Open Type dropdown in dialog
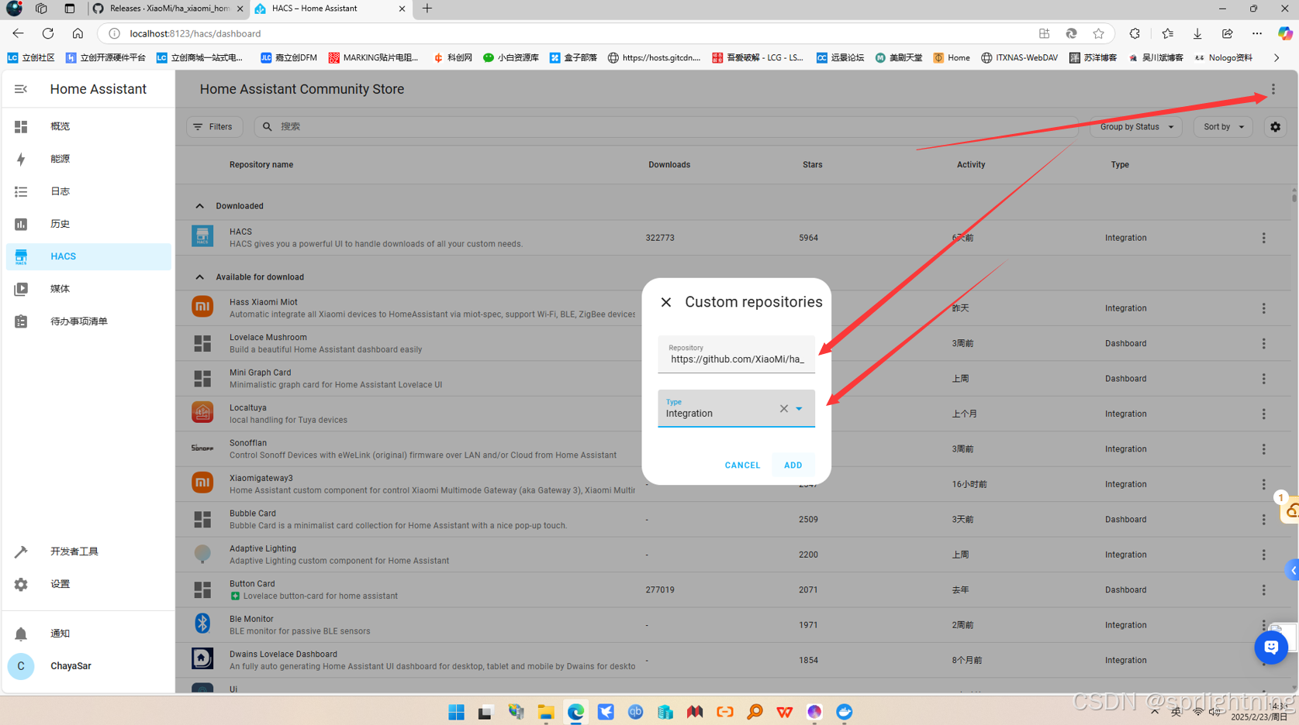Viewport: 1299px width, 725px height. (799, 409)
